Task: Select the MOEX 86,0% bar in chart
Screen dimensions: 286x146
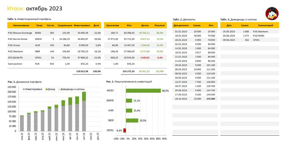Action: point(143,91)
